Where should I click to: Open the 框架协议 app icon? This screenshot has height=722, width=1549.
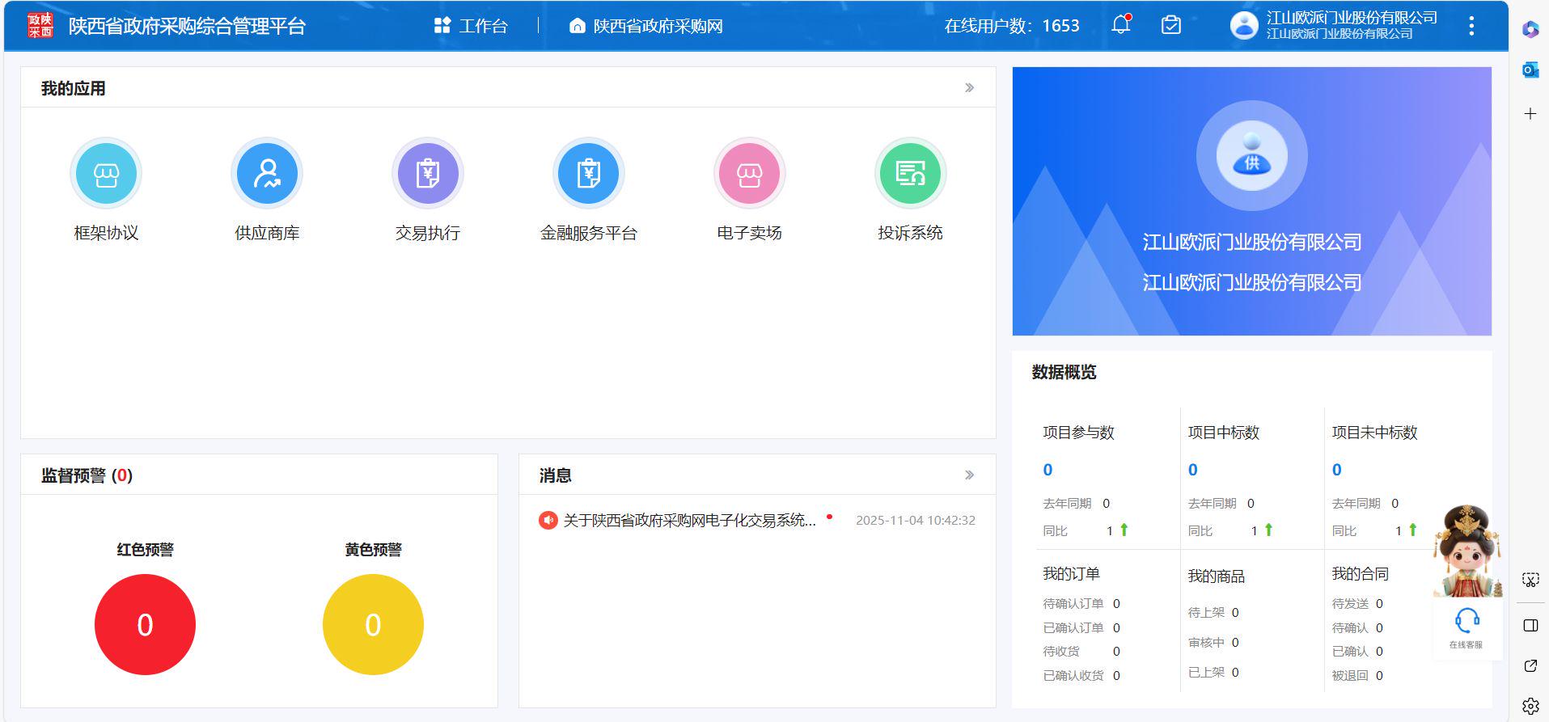point(106,174)
